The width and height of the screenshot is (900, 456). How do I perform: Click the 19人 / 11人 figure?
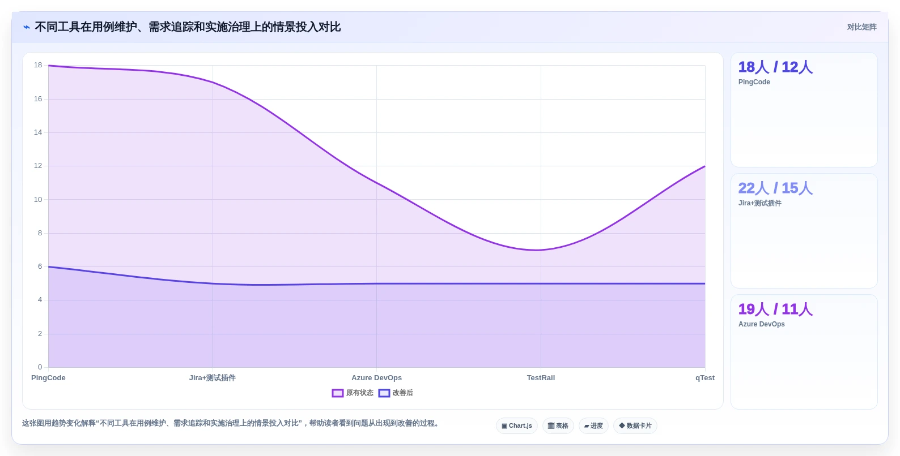pos(775,309)
